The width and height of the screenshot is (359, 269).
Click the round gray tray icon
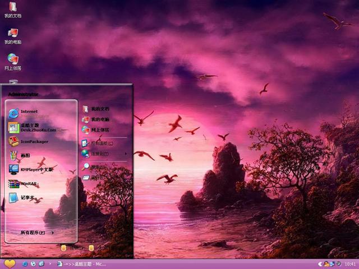pyautogui.click(x=338, y=264)
